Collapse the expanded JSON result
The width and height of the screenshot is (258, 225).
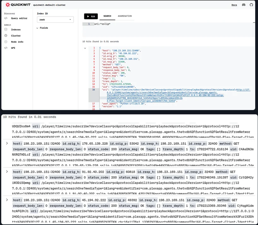85,48
